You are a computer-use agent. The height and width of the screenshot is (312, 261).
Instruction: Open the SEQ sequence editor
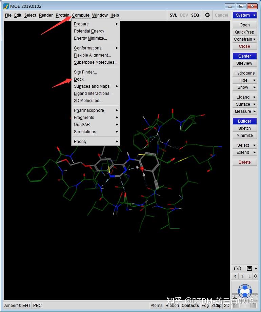195,15
